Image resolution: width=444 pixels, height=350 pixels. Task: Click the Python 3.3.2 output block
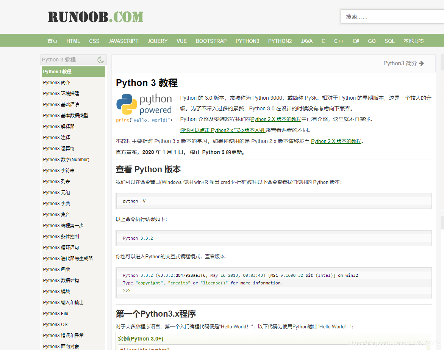pos(274,238)
